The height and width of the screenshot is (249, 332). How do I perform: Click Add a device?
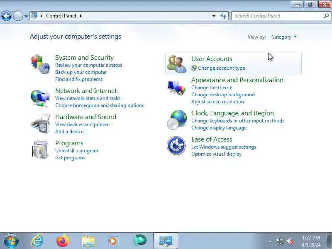pyautogui.click(x=69, y=132)
